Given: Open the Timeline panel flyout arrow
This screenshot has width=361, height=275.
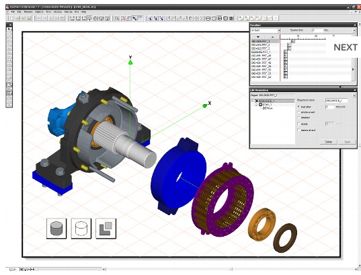Looking at the screenshot, I should click(x=354, y=30).
